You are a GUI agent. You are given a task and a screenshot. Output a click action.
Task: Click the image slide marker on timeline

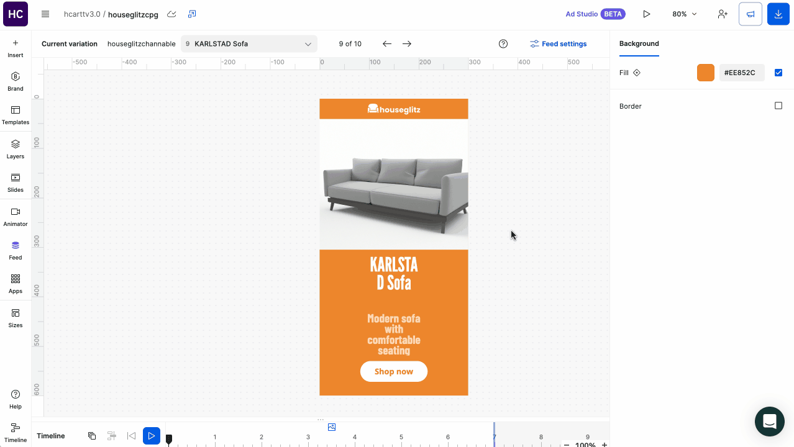pyautogui.click(x=332, y=427)
